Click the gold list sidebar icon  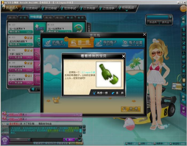click(184, 80)
